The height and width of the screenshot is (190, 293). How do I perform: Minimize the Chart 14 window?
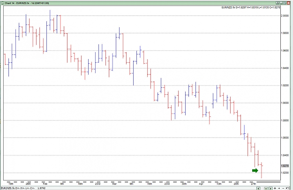click(x=281, y=3)
